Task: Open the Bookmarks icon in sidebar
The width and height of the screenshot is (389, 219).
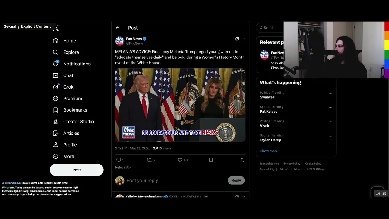Action: point(56,110)
